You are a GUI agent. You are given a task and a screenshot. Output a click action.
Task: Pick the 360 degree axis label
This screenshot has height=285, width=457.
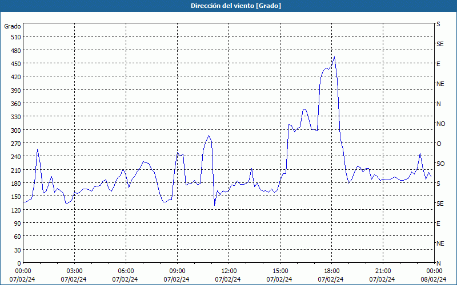[x=17, y=104]
